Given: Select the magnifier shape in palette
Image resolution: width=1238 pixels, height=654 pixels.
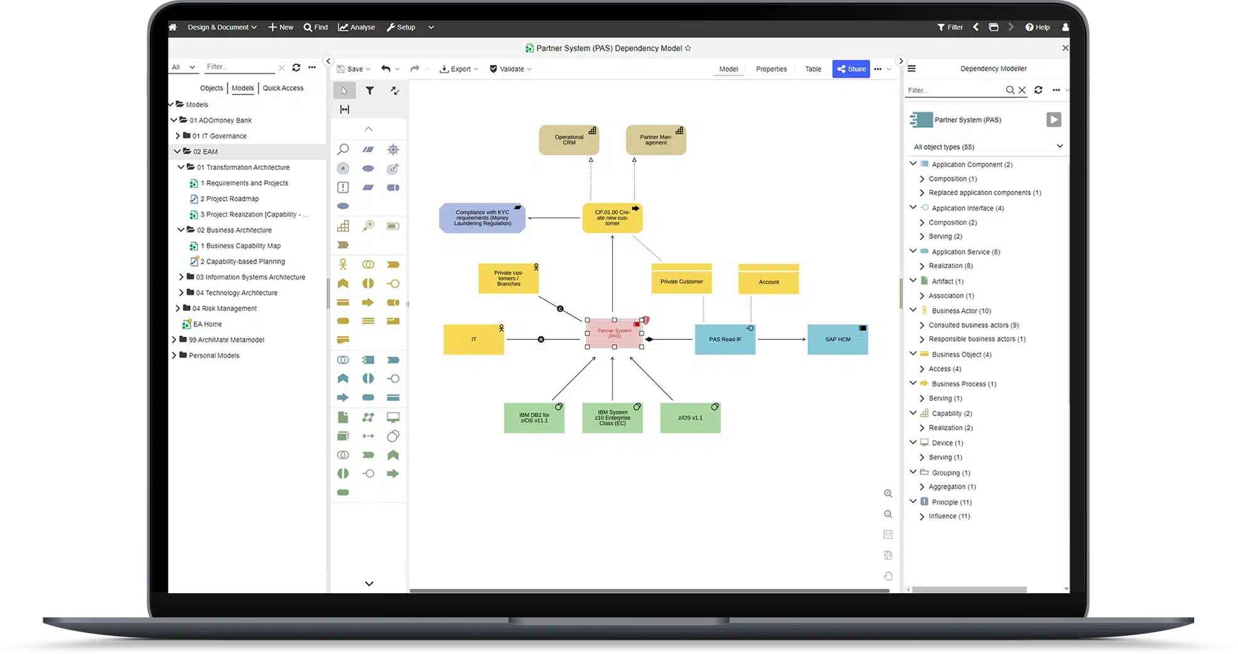Looking at the screenshot, I should coord(343,149).
